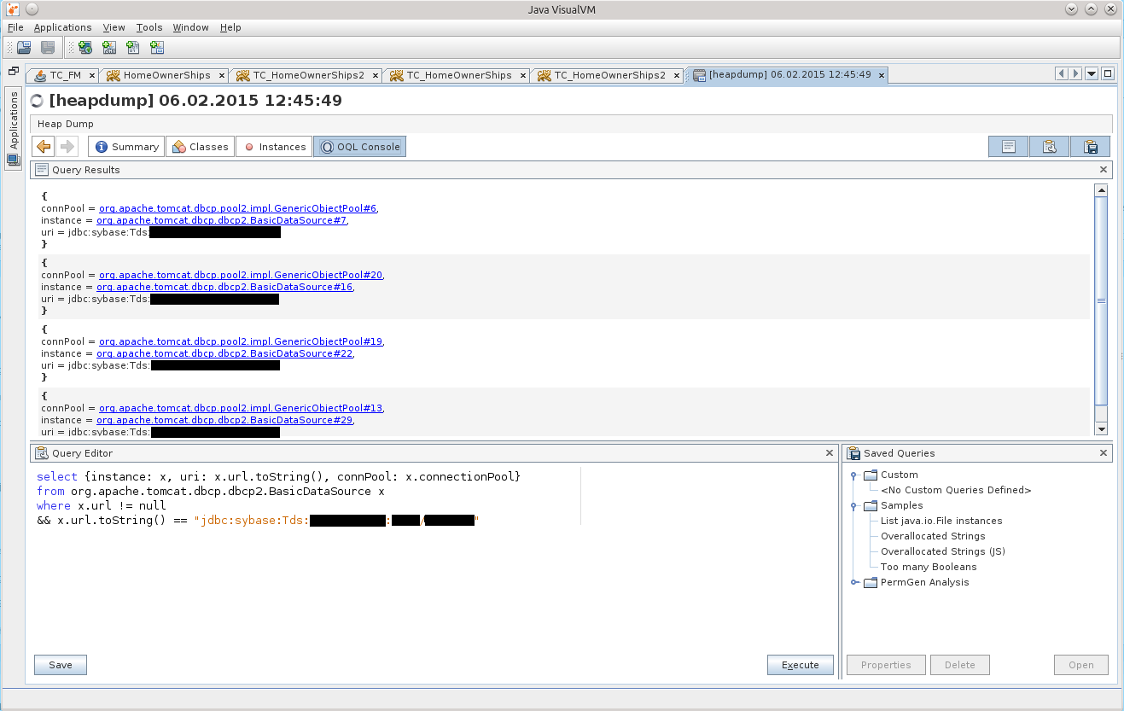Open the GenericObjectPool#6 link
The width and height of the screenshot is (1124, 711).
coord(237,208)
